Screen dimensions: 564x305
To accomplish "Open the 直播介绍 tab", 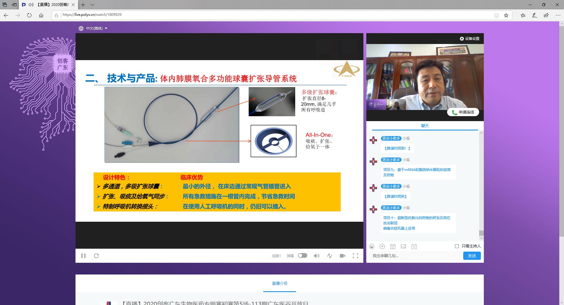I will pyautogui.click(x=279, y=283).
